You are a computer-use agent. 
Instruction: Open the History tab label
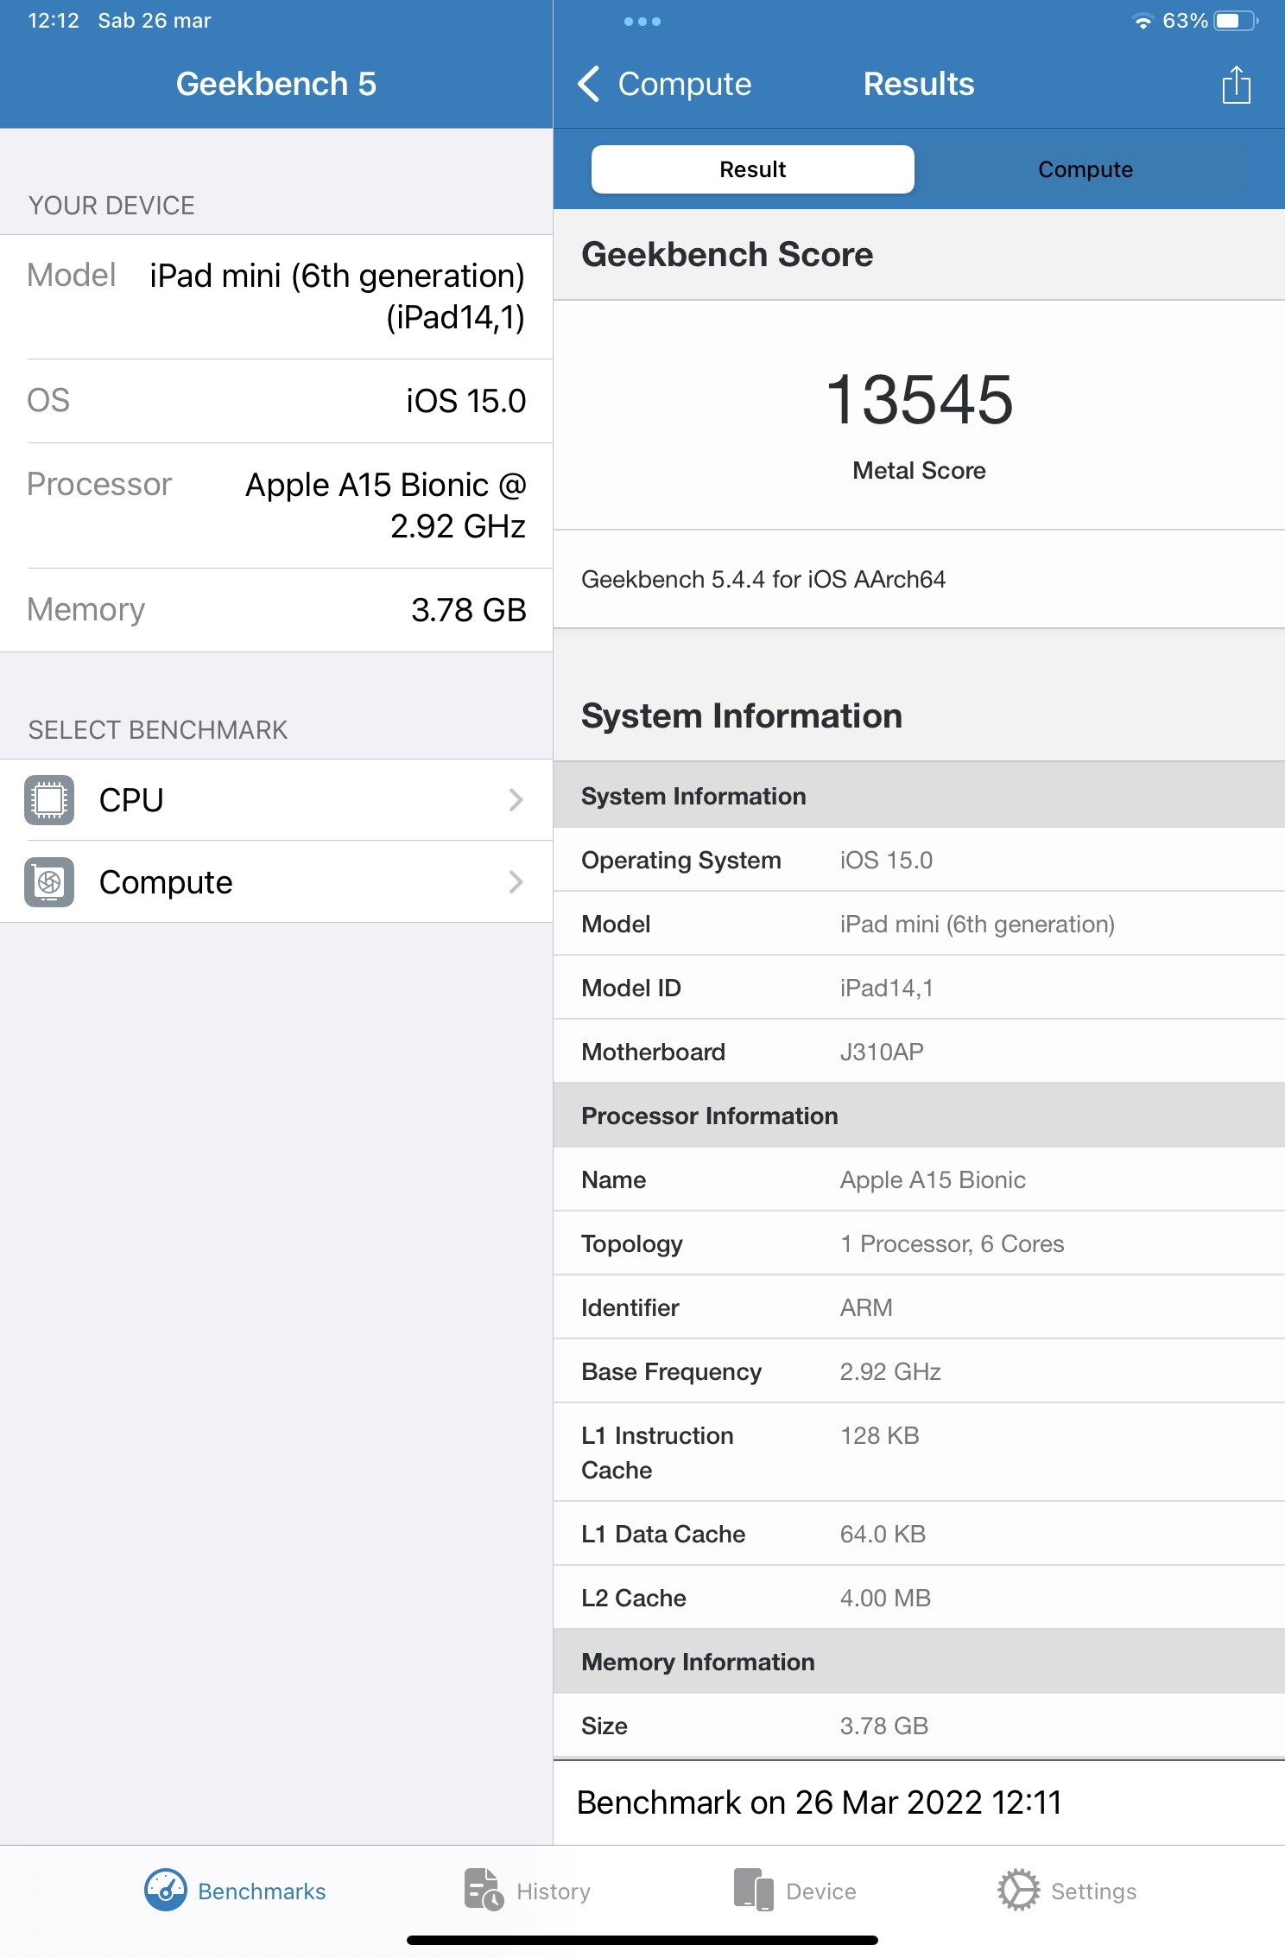[x=554, y=1891]
